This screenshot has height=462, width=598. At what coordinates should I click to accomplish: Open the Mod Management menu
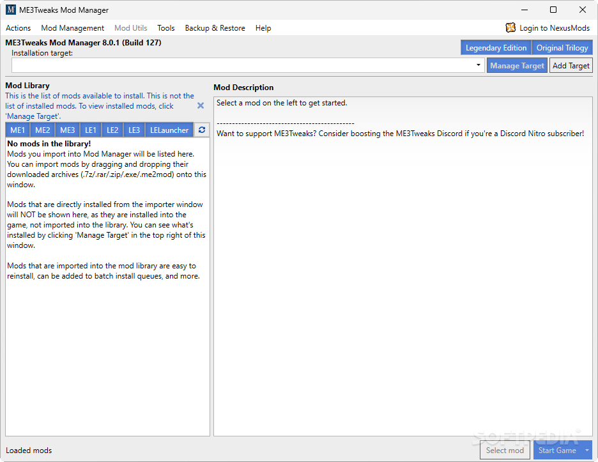pos(72,28)
